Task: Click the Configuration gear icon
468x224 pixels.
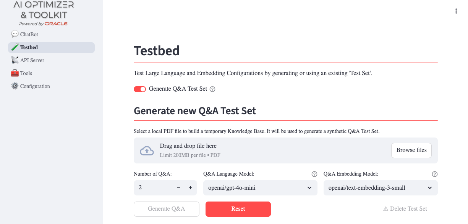Action: 15,86
